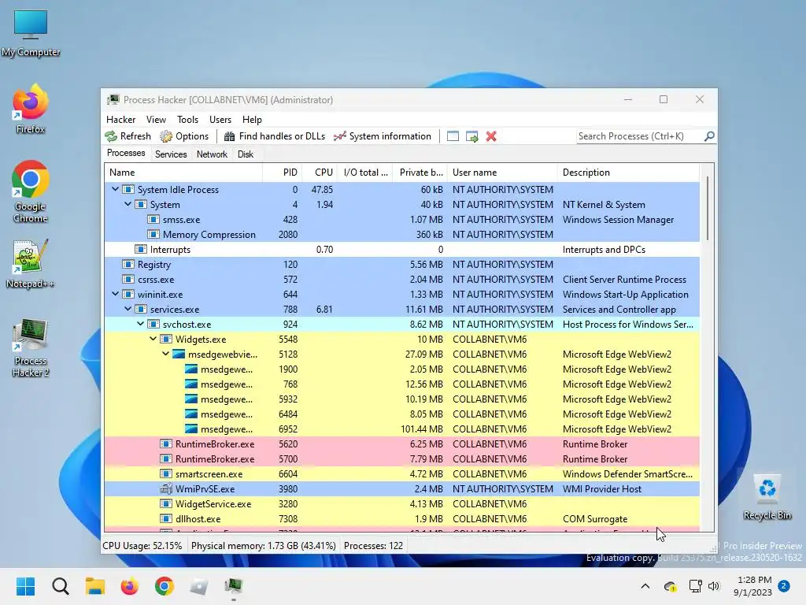Collapse the System Idle Process node

pyautogui.click(x=115, y=189)
